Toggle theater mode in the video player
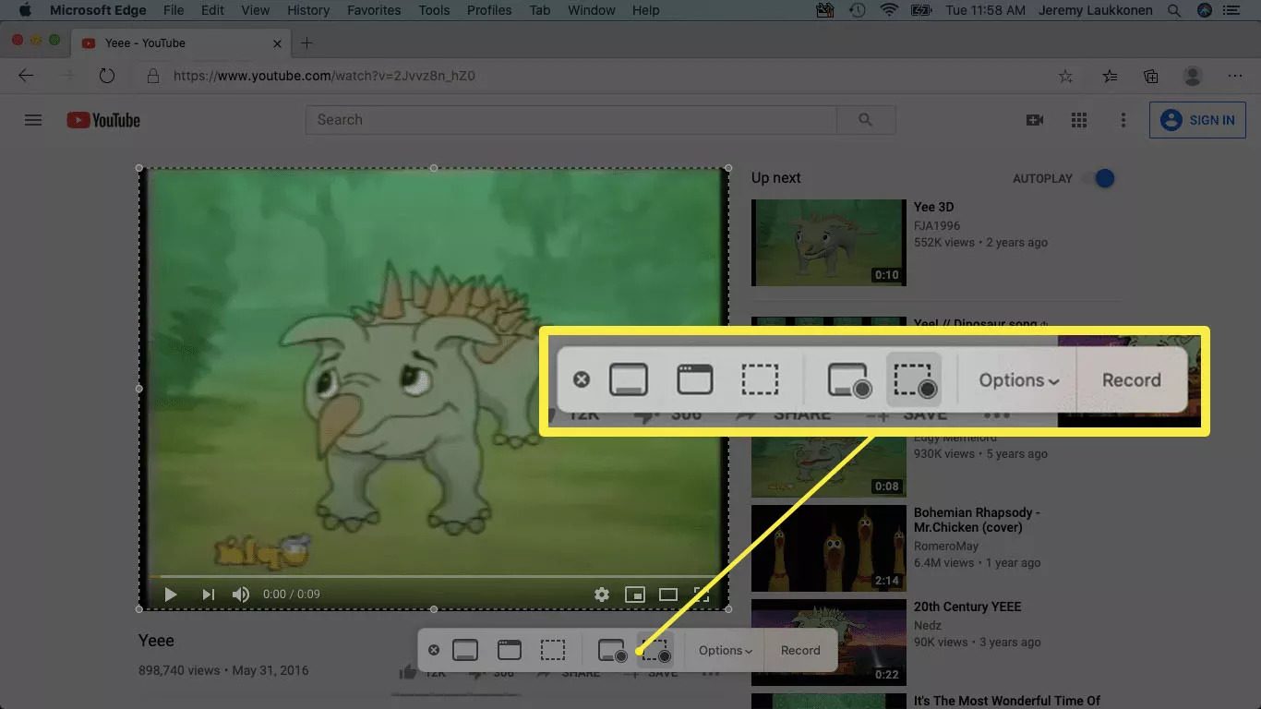This screenshot has height=709, width=1261. (667, 595)
